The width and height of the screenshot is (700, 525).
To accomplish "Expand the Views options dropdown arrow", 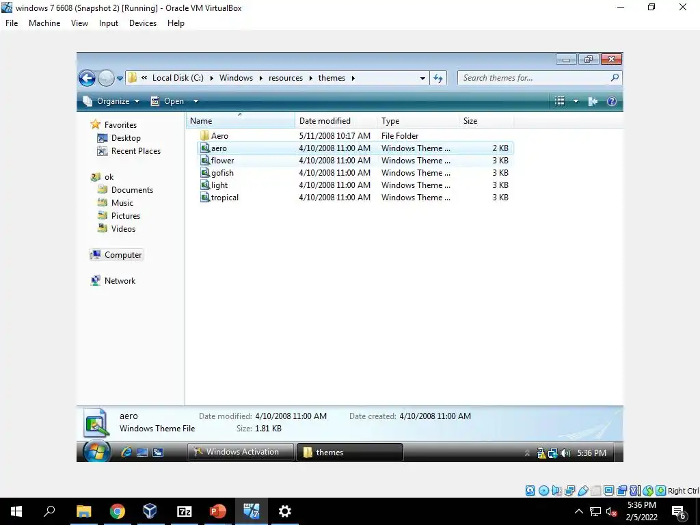I will [576, 101].
